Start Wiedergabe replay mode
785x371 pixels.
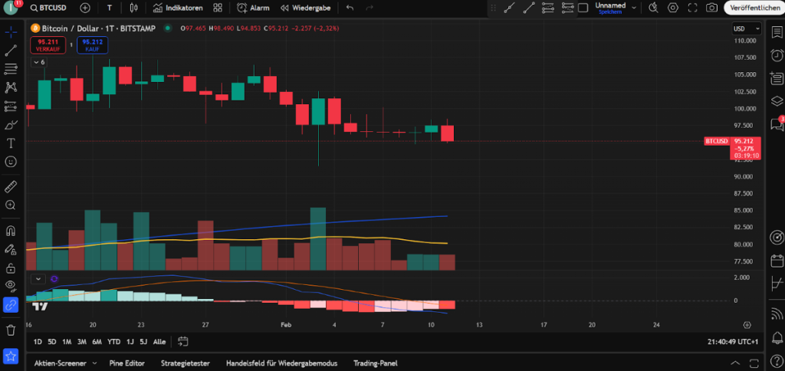305,8
